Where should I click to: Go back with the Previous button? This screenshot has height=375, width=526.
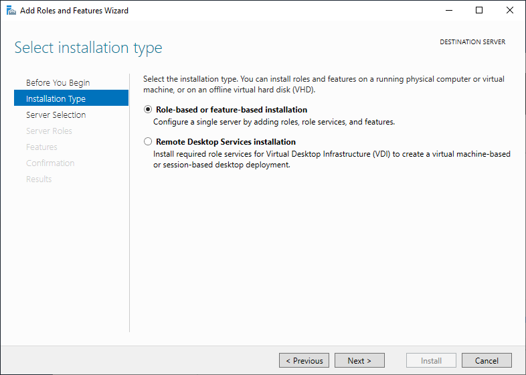click(x=304, y=361)
